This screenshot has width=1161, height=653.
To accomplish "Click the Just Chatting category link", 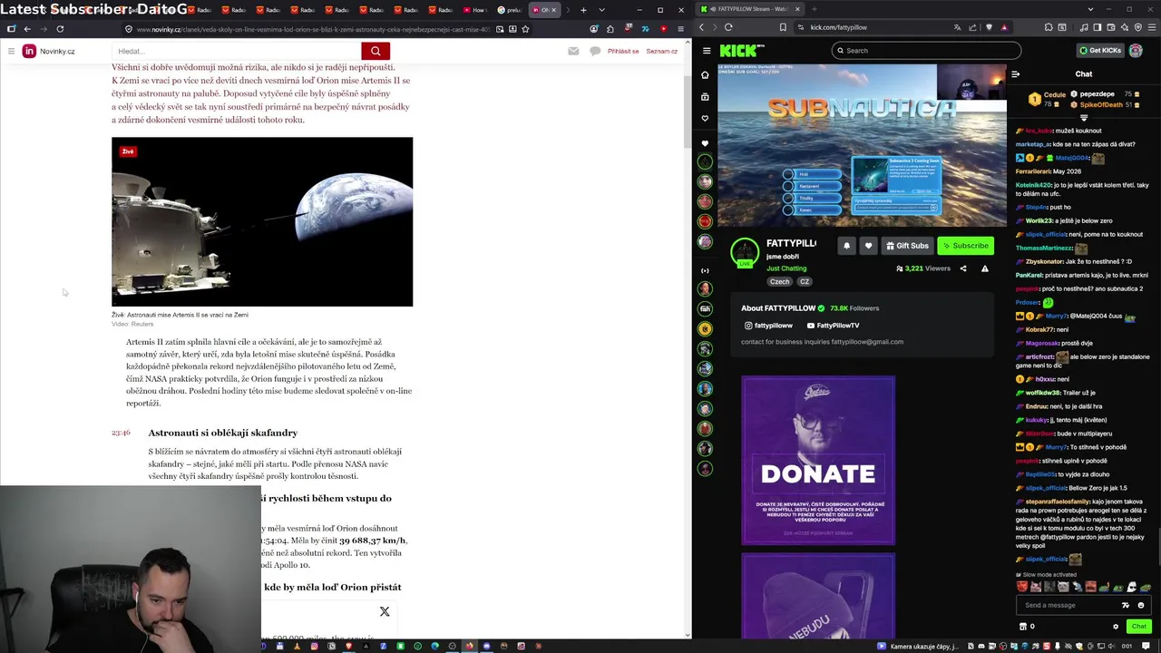I will [786, 268].
